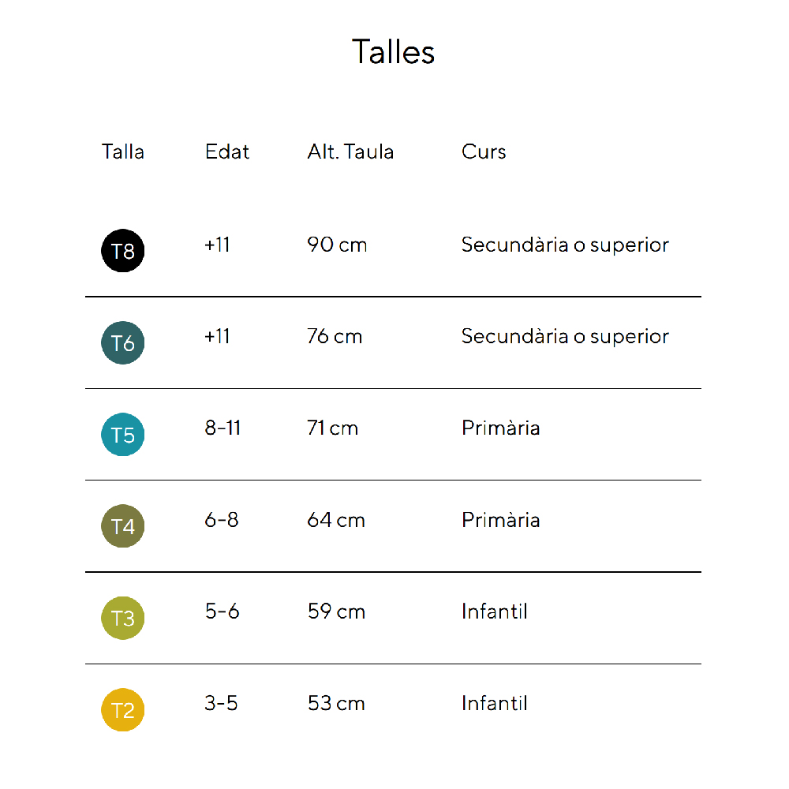Select the olive T4 size badge
Viewport: 789px width, 789px height.
point(123,526)
